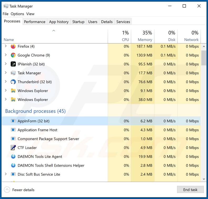Screen dimensions: 208x199
Task: Click the DAEMON Tools Shell Extensions Helper icon
Action: tap(13, 166)
